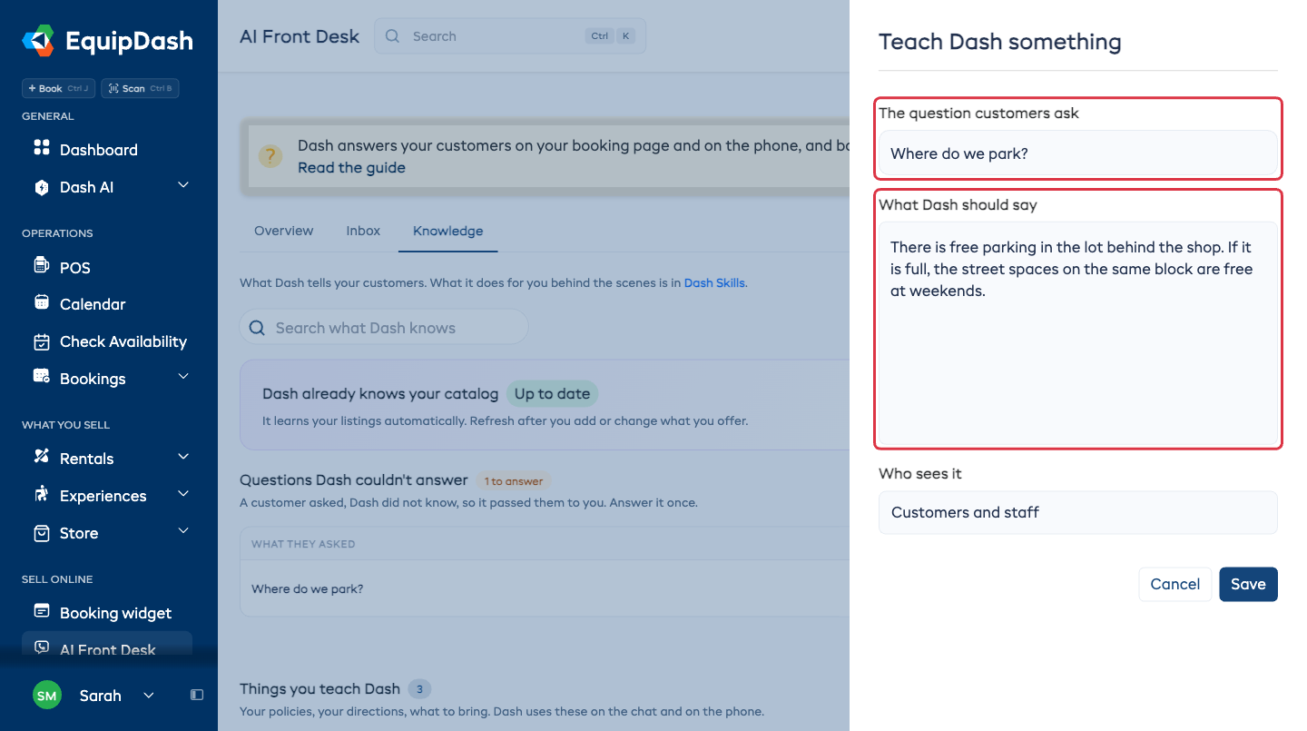
Task: Open the Dashboard grid icon
Action: click(41, 148)
